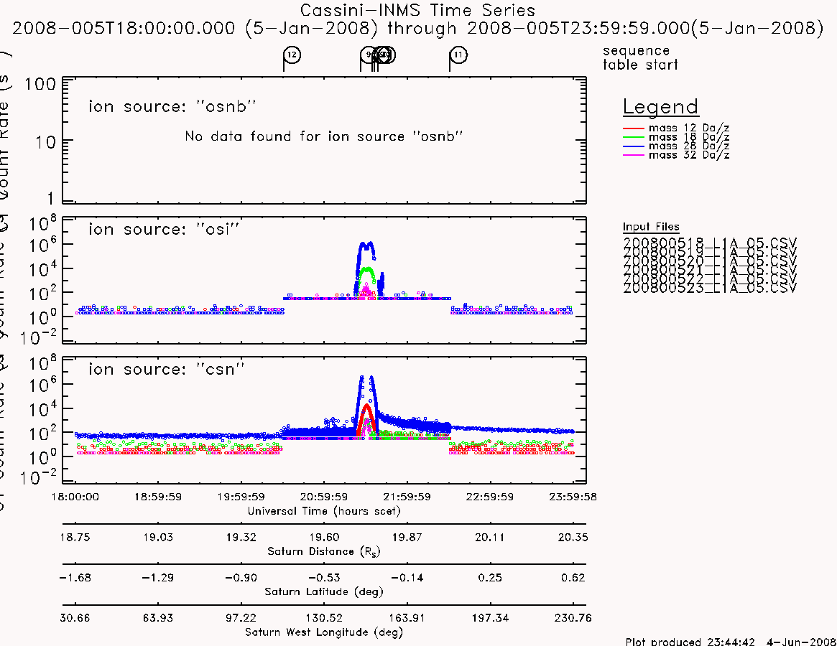Click the green mass 18 Da/z legend line
This screenshot has height=646, width=837.
634,138
